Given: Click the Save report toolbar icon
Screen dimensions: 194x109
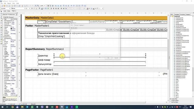Looking at the screenshot, I should click(7, 6).
